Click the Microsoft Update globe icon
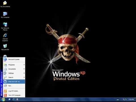 5,59
